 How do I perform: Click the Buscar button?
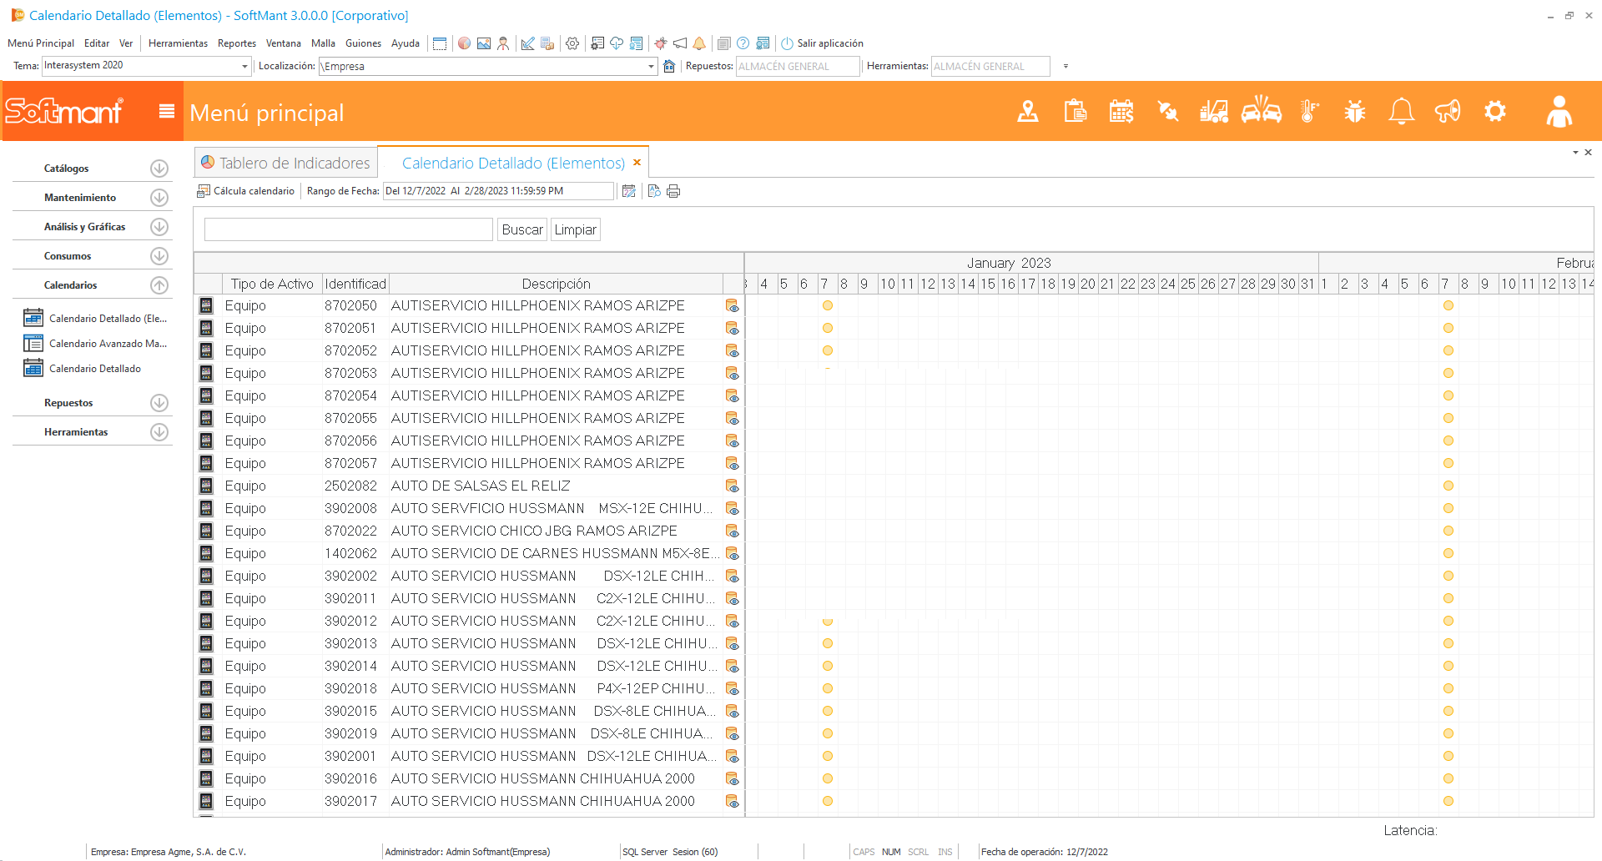coord(522,229)
